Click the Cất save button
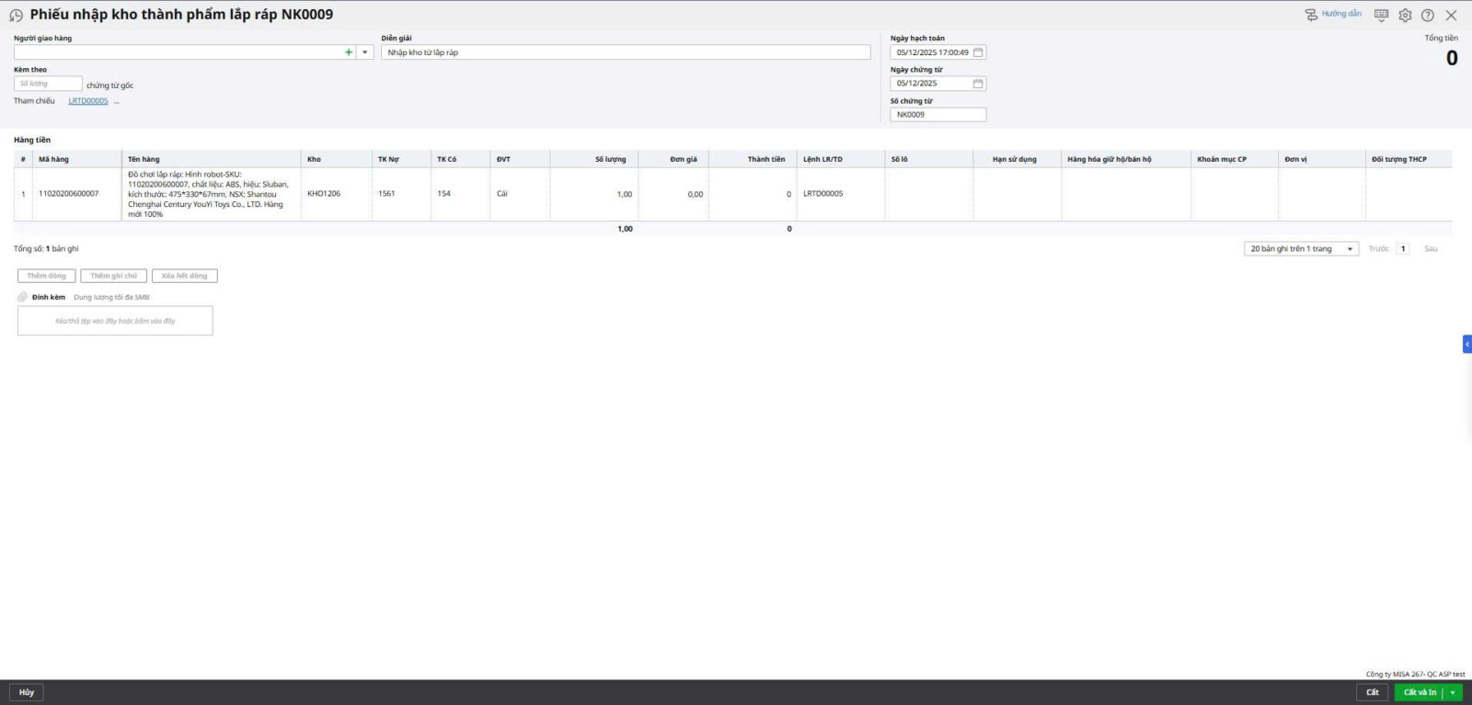The image size is (1472, 705). [1372, 692]
